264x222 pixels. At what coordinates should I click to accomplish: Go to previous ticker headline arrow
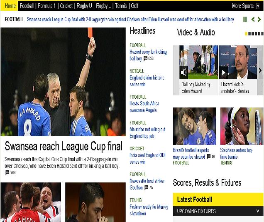point(252,20)
